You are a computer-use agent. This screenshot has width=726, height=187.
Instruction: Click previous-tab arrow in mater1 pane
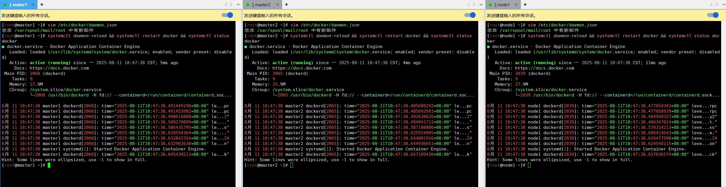point(226,5)
